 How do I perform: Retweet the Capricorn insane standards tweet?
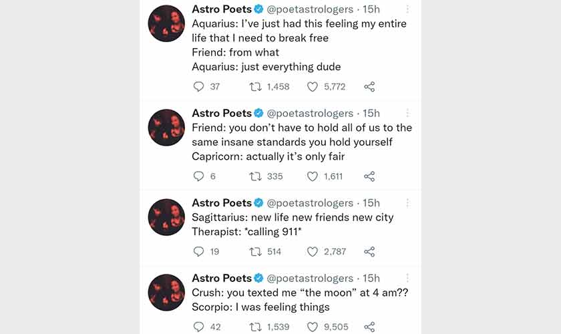click(x=254, y=176)
